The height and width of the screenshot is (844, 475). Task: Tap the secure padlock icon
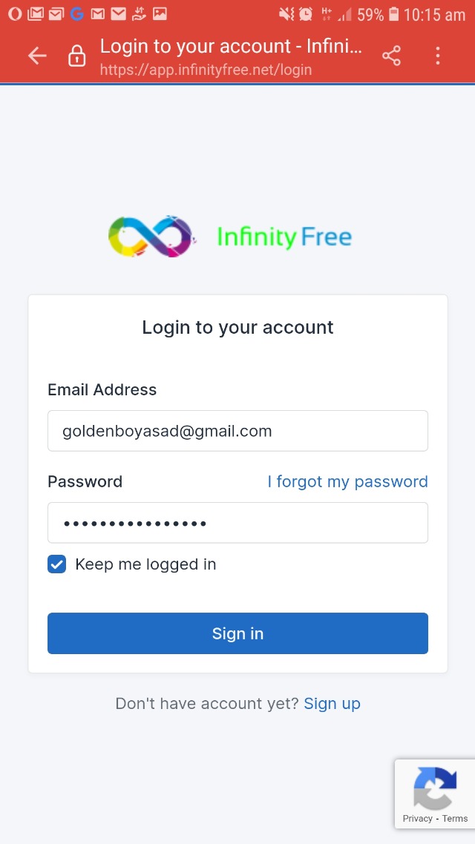point(77,56)
